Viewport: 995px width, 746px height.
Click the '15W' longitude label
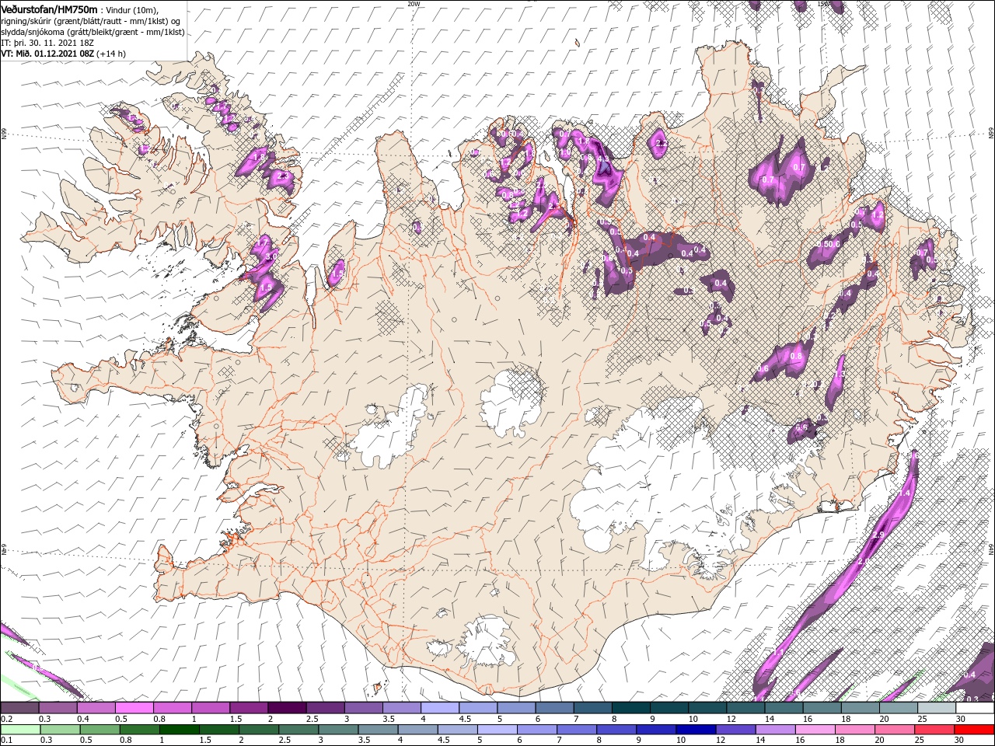823,3
